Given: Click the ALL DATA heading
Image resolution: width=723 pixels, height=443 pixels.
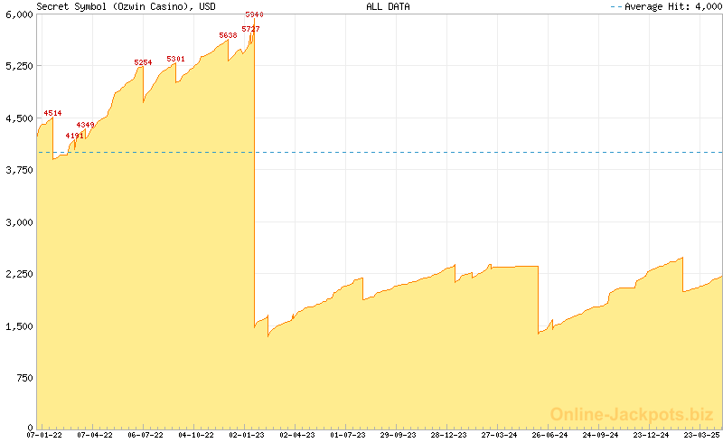Looking at the screenshot, I should click(388, 6).
